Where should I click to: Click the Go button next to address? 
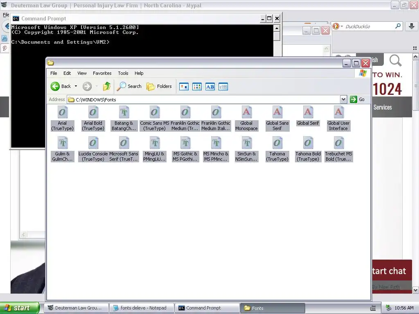click(x=358, y=99)
